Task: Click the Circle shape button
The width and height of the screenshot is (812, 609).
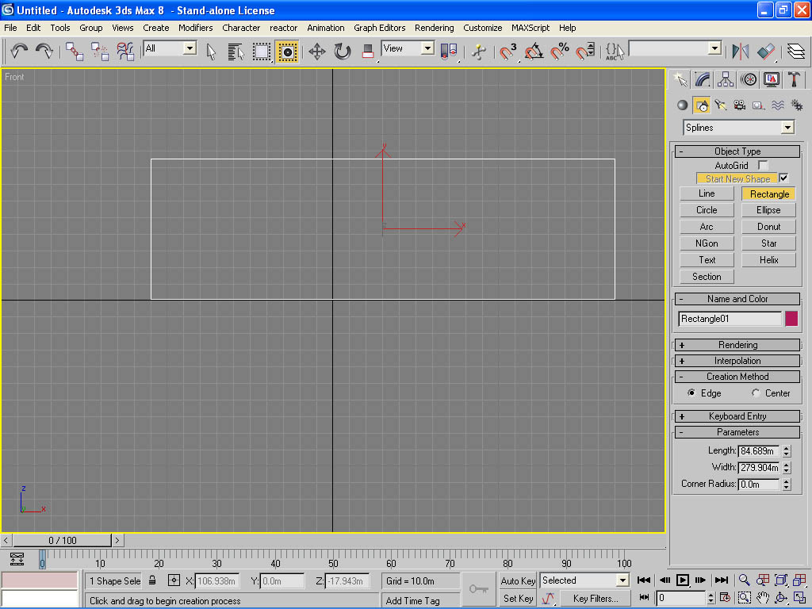Action: coord(707,210)
